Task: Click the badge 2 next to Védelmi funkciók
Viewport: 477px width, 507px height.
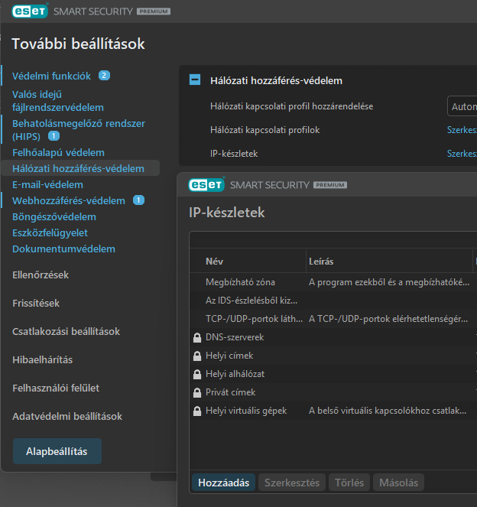Action: 104,76
